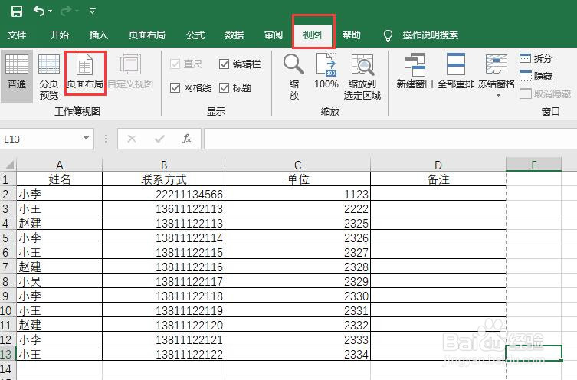Viewport: 577px width, 380px height.
Task: Click the cancel X in formula bar
Action: coord(131,139)
